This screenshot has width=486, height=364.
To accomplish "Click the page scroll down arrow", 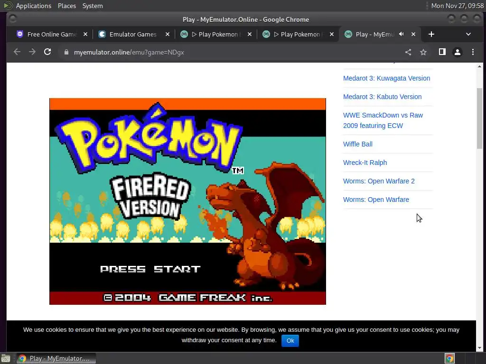I will [x=479, y=348].
